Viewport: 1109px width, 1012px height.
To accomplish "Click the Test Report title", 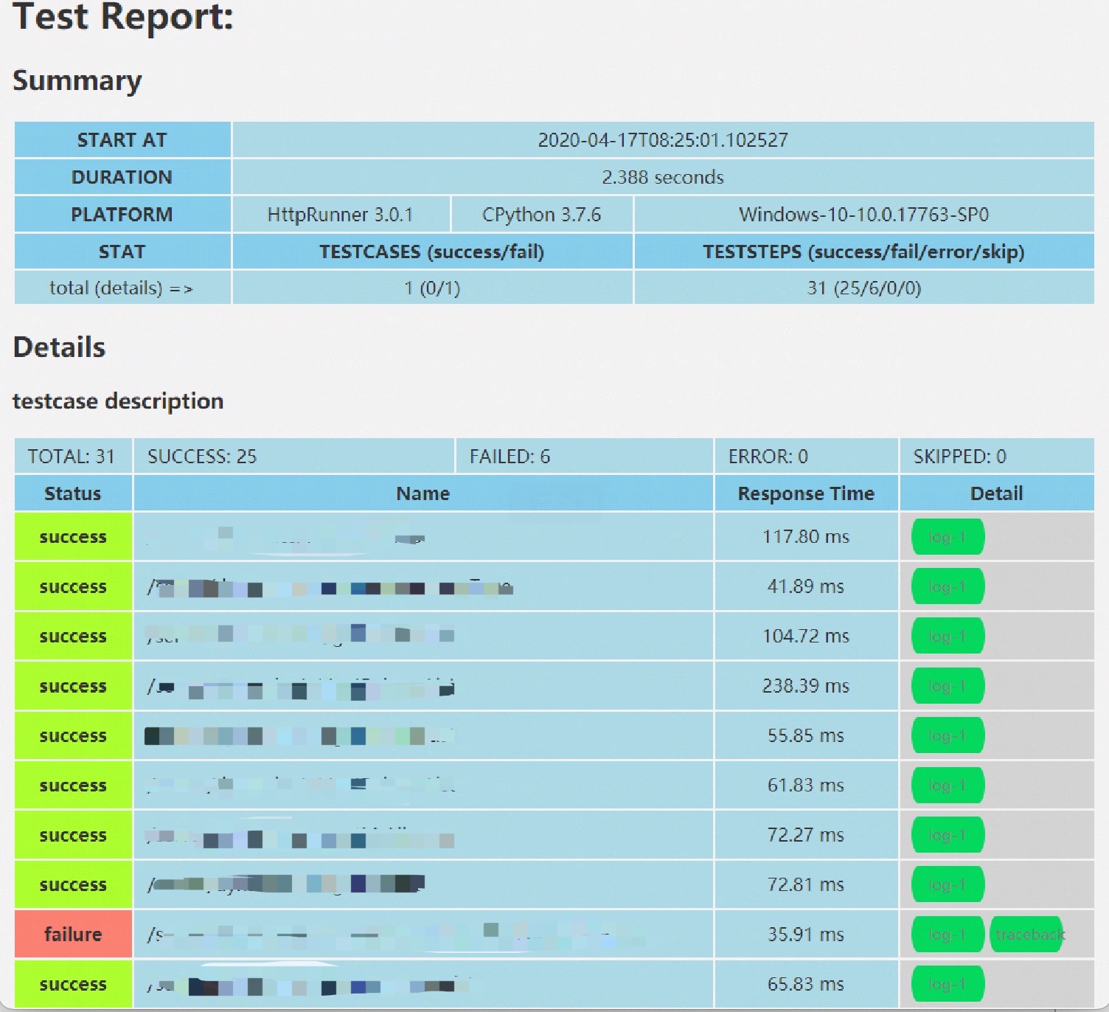I will tap(123, 18).
